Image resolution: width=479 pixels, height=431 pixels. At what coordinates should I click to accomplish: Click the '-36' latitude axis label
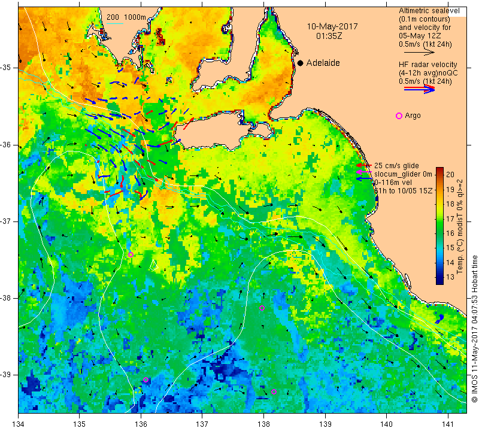tap(5, 144)
